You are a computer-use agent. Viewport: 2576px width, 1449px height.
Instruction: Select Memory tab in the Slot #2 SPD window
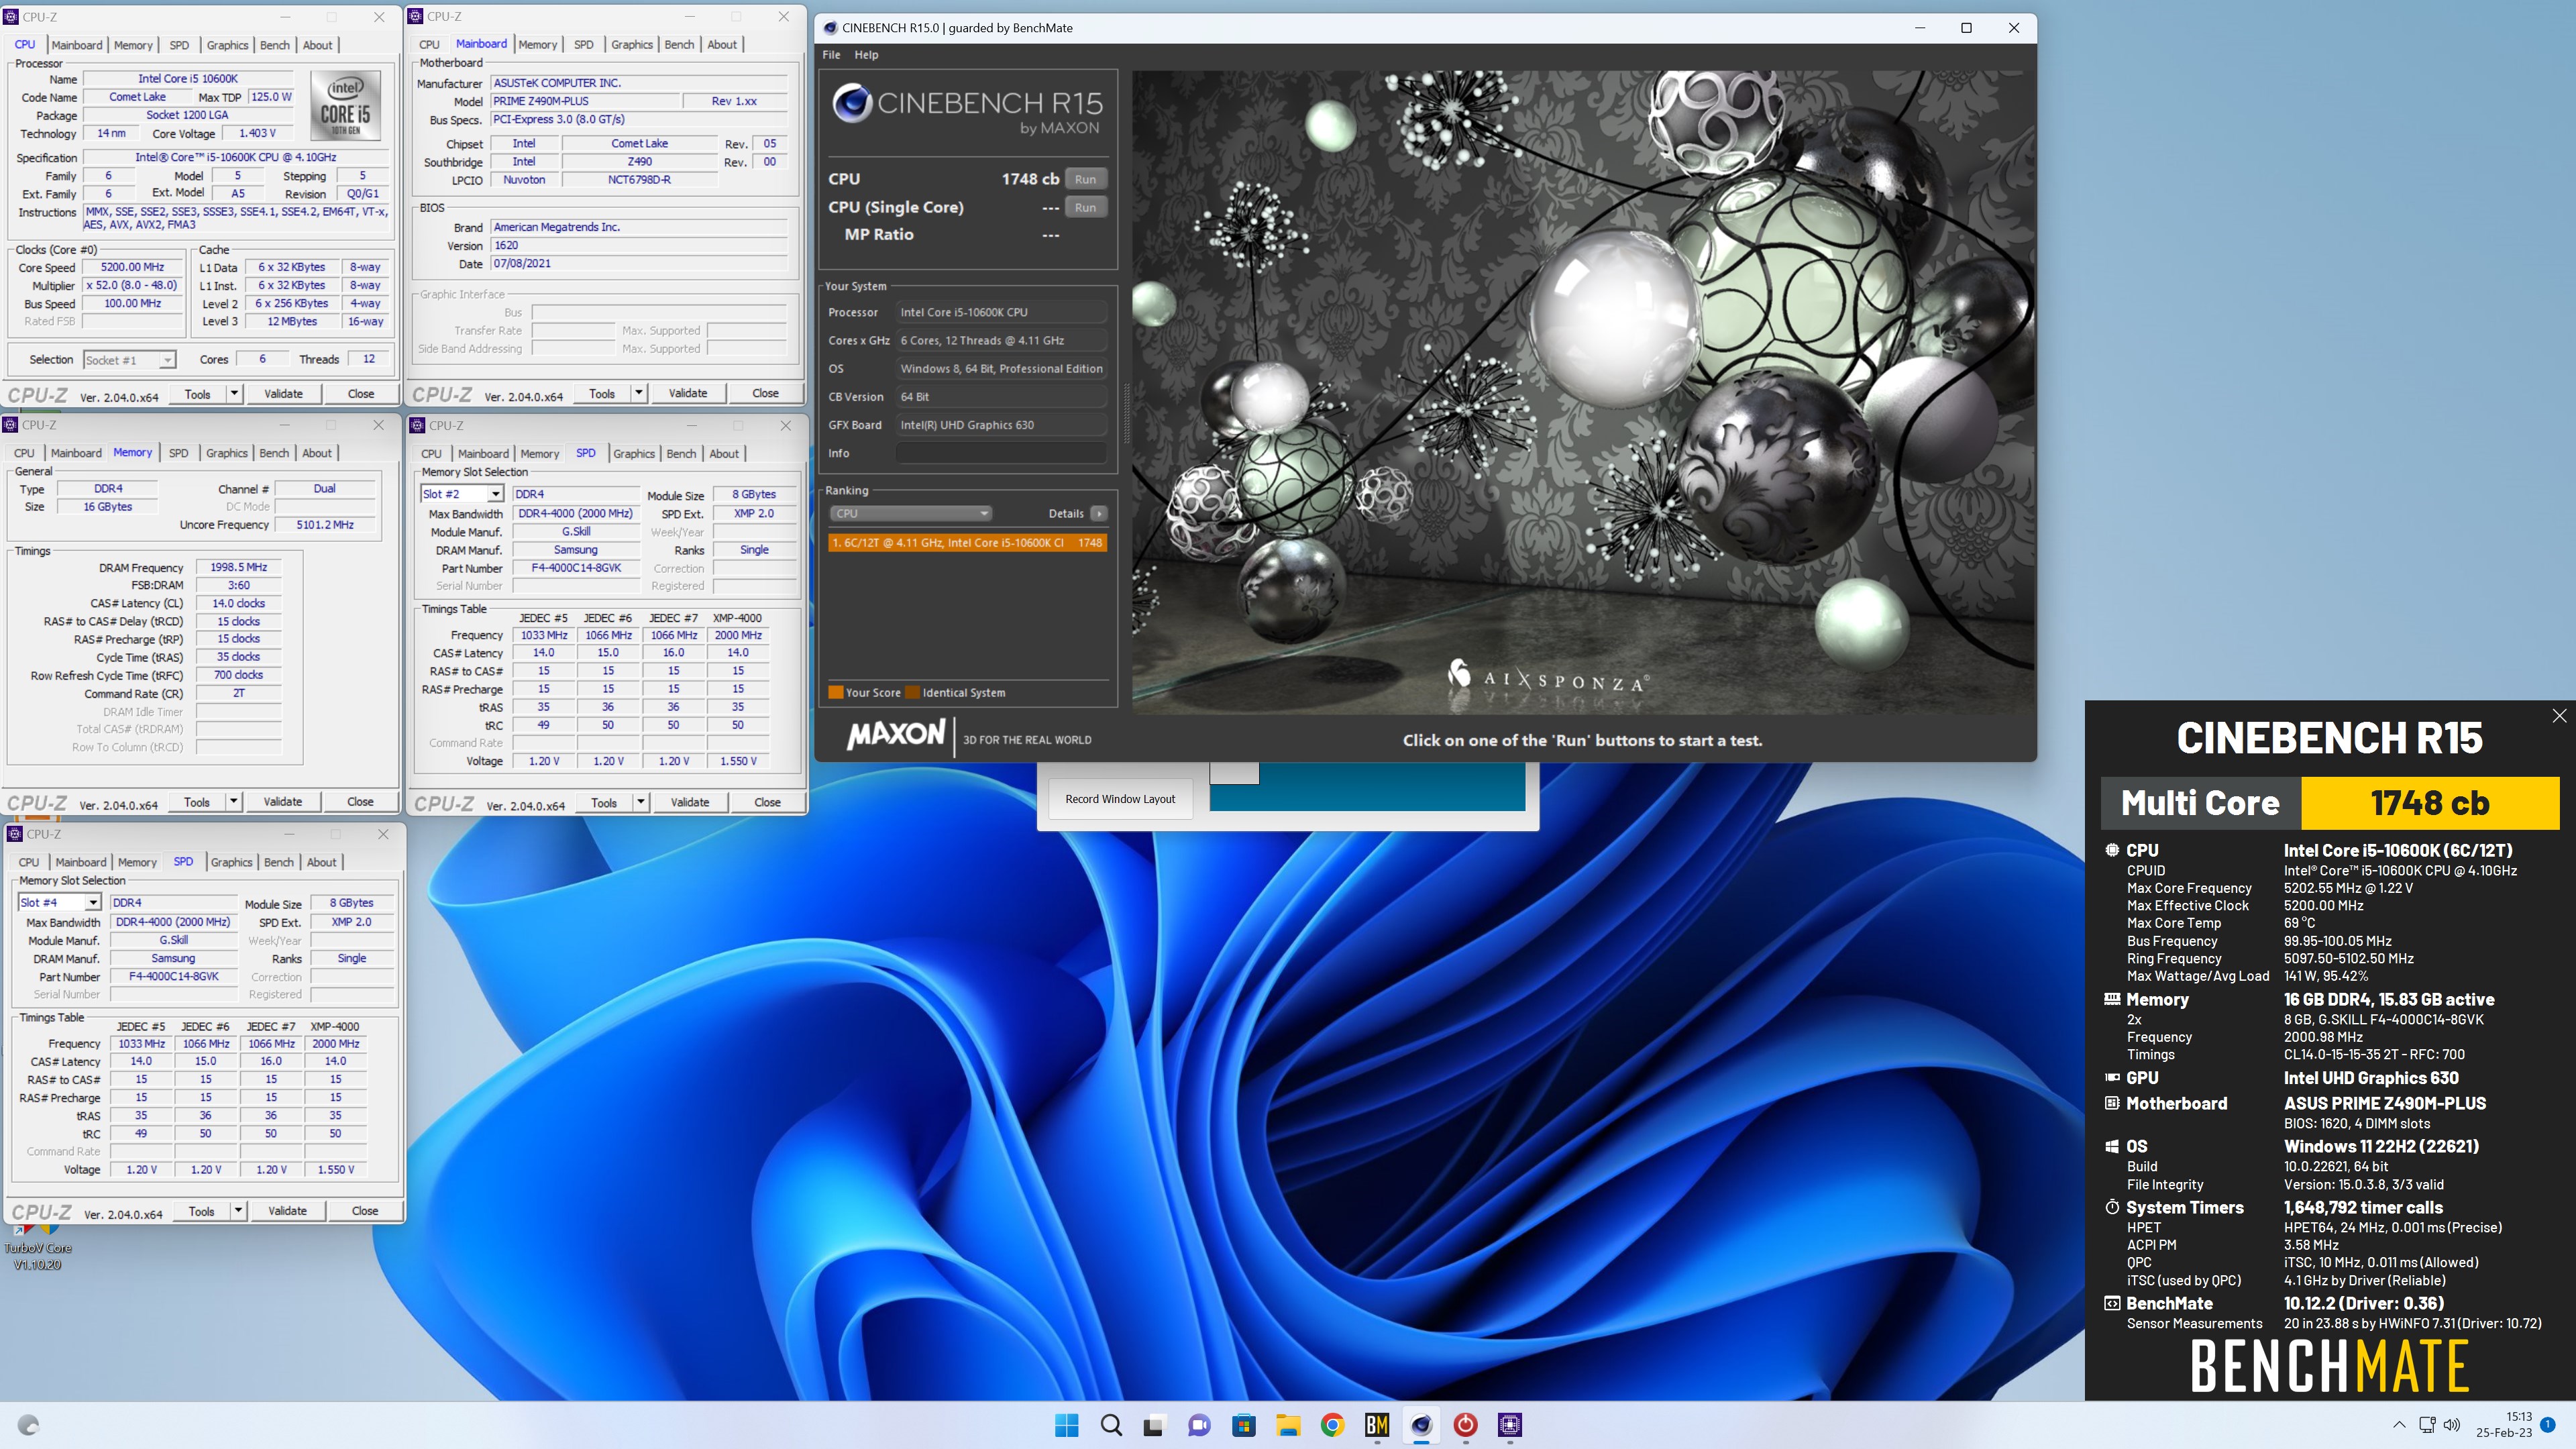(x=540, y=454)
